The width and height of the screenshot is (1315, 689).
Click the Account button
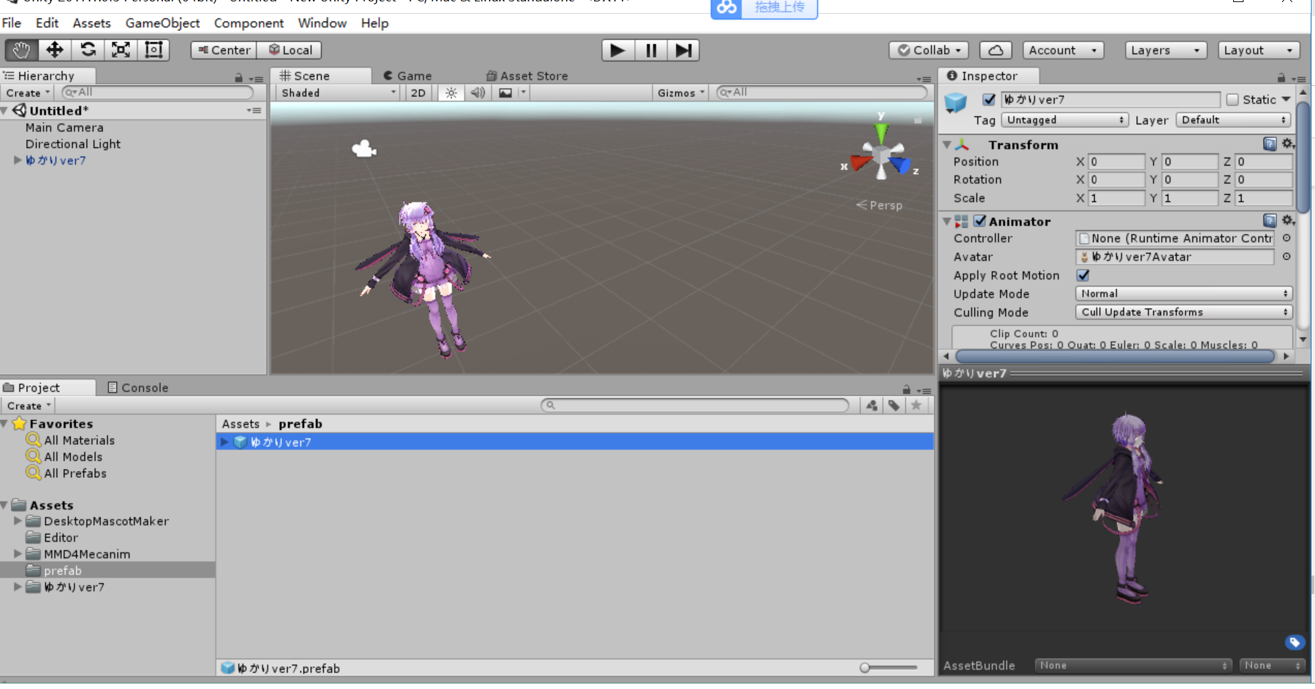pyautogui.click(x=1063, y=50)
